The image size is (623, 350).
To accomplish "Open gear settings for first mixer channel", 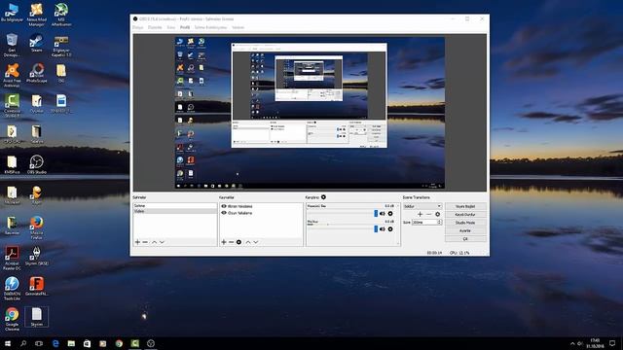I will 390,214.
